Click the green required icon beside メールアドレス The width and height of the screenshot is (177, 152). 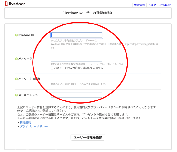tap(16, 95)
